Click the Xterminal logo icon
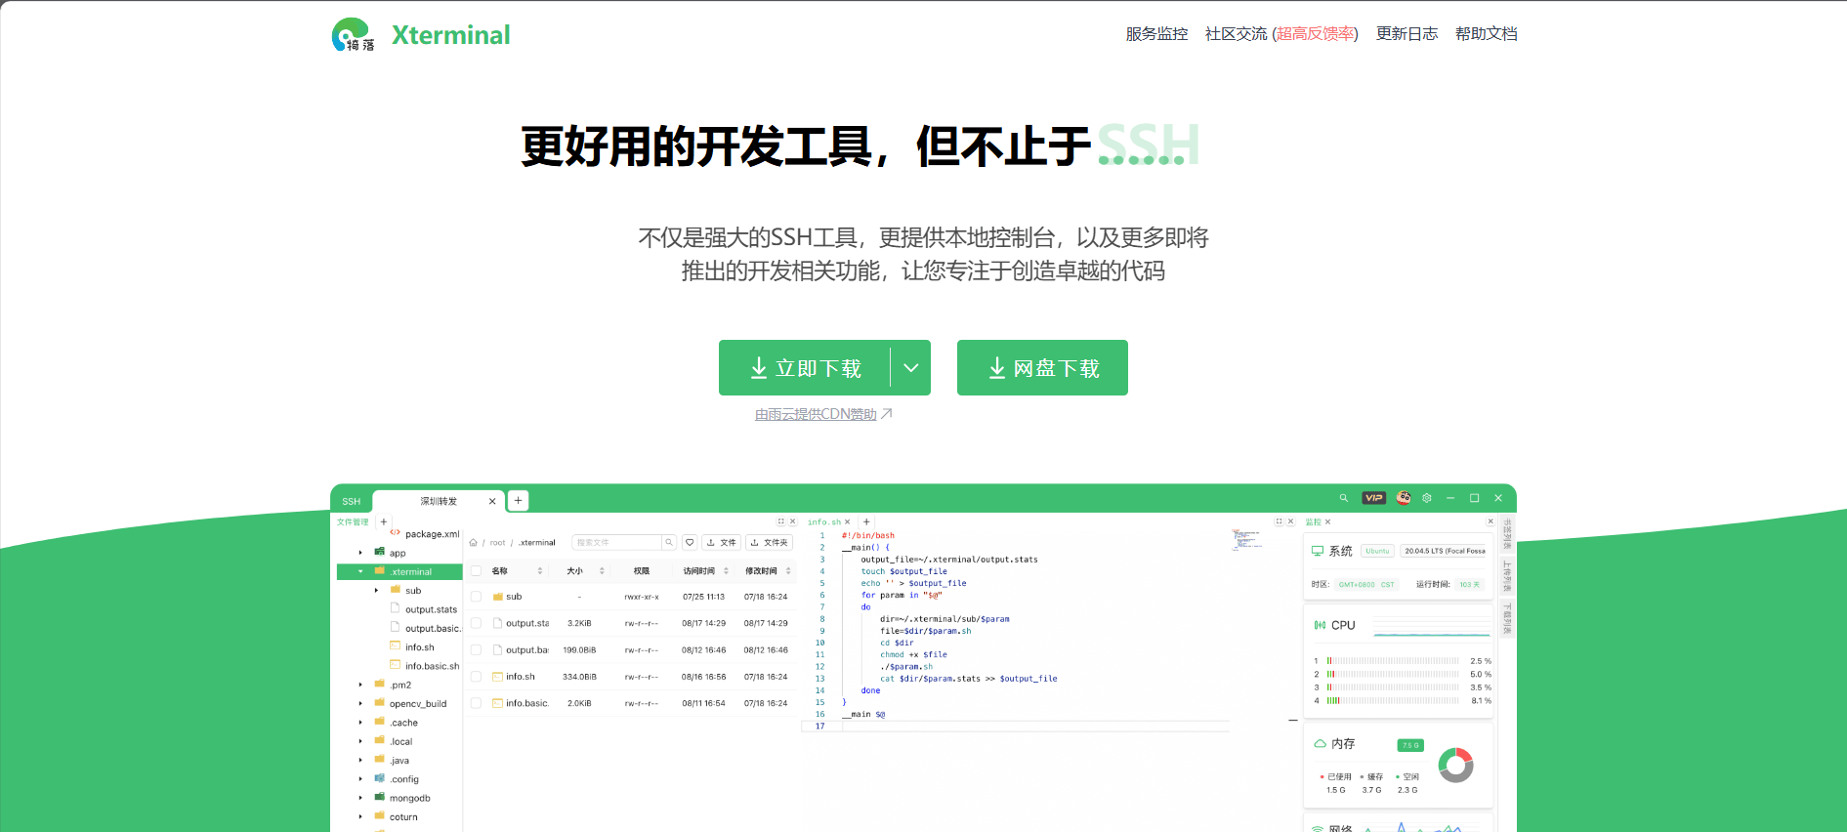 click(x=353, y=34)
